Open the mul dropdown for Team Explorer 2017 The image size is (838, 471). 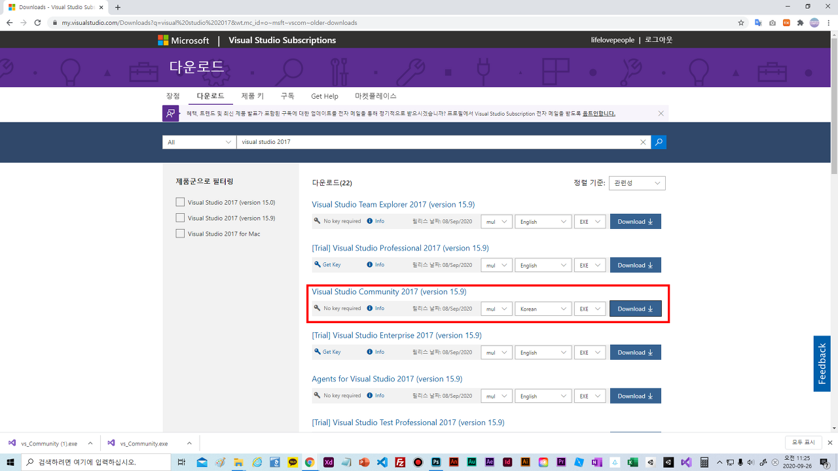(x=496, y=222)
